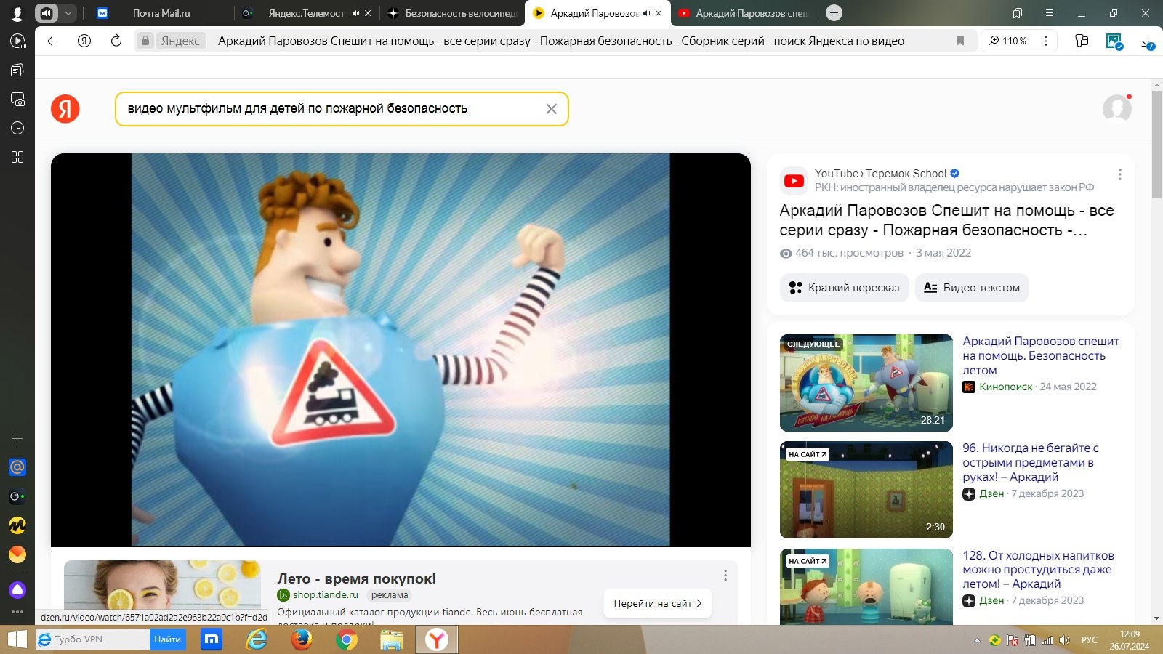
Task: Open the Аркадий Паровозов Безопасность летом thumbnail
Action: (x=866, y=383)
